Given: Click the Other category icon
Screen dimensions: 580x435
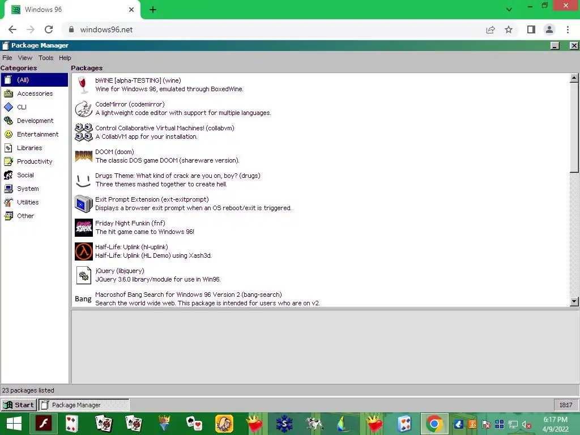Looking at the screenshot, I should click(x=8, y=216).
